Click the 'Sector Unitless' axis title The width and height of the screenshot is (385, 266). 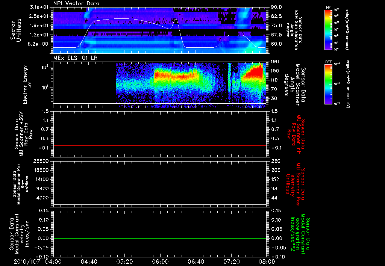point(16,30)
